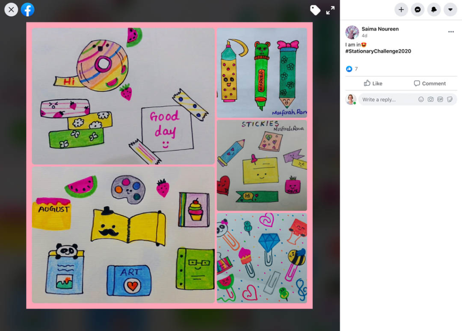Click Comment below the post
Viewport: 462px width, 331px height.
430,83
